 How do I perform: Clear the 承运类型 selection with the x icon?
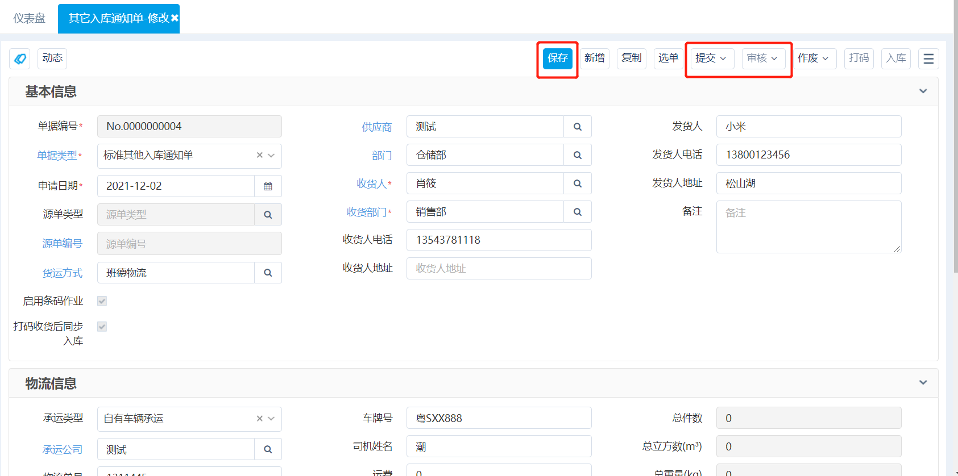tap(259, 419)
